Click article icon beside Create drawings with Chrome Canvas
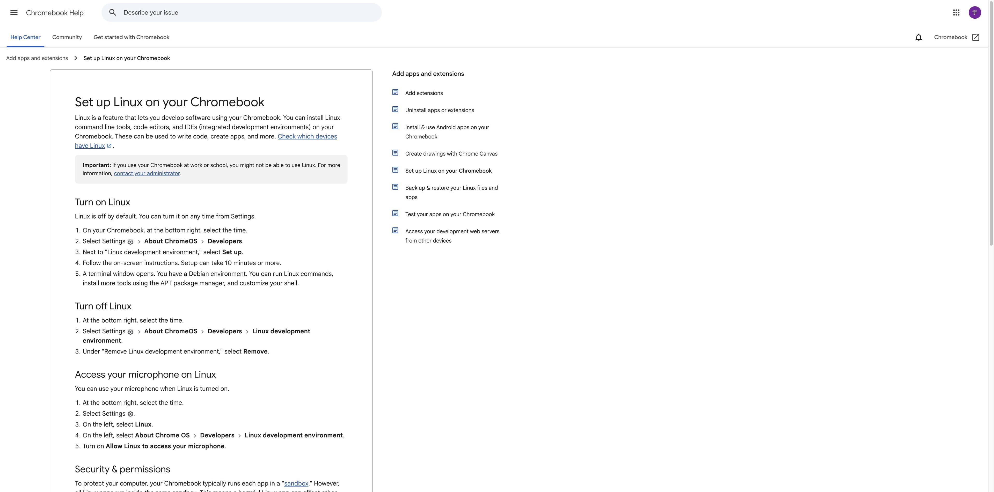Screen dimensions: 994x492 click(x=395, y=153)
